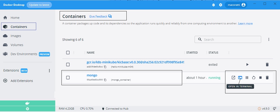Open the troubleshoot bug icon
Image resolution: width=280 pixels, height=112 pixels.
214,5
